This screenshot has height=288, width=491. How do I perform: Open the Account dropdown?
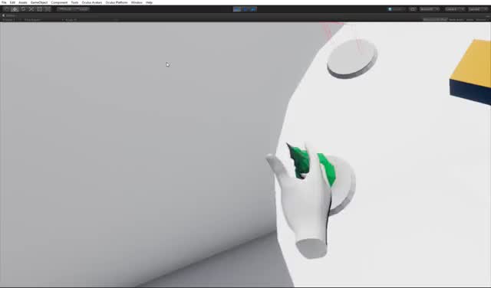(x=430, y=9)
